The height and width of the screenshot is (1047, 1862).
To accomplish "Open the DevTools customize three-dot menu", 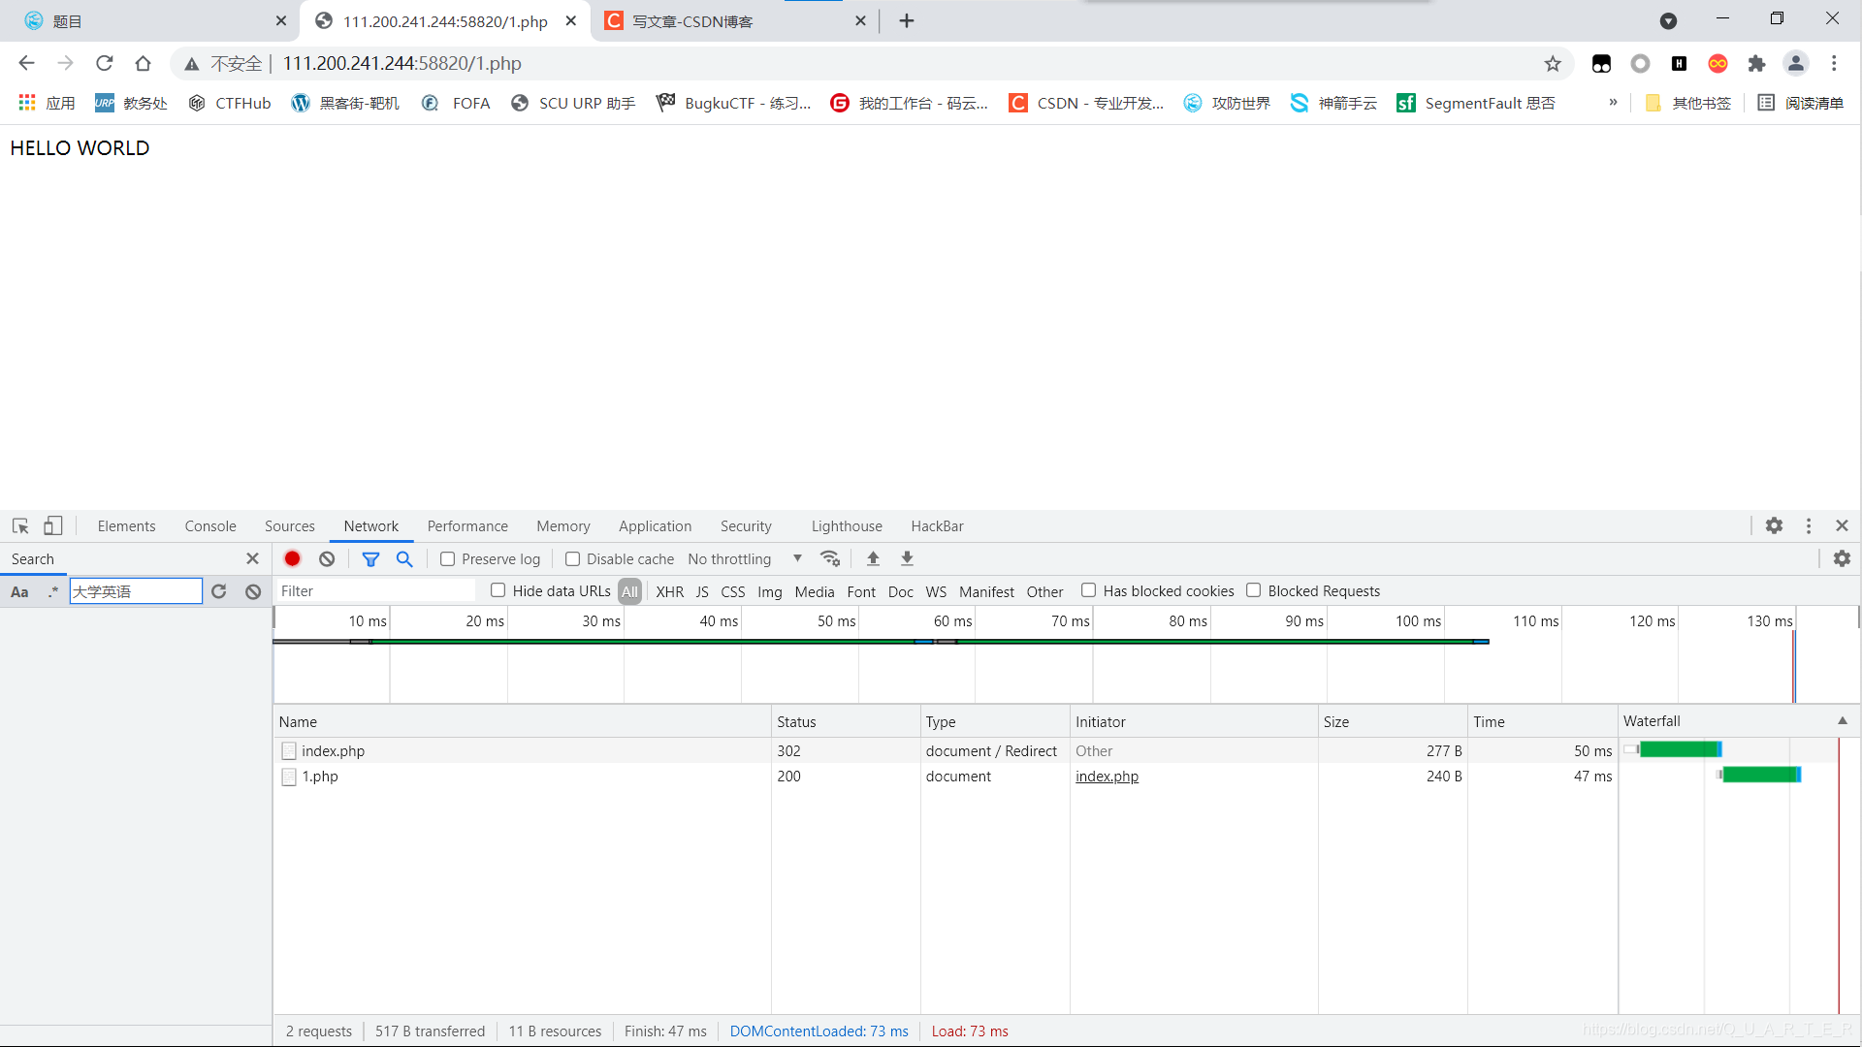I will (x=1809, y=525).
